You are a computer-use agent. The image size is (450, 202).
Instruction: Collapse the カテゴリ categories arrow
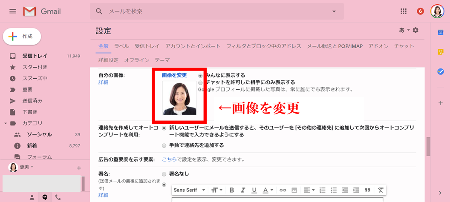click(x=6, y=123)
